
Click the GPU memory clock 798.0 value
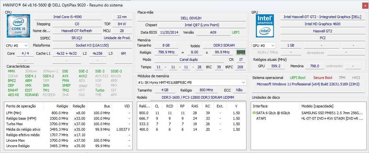point(314,66)
